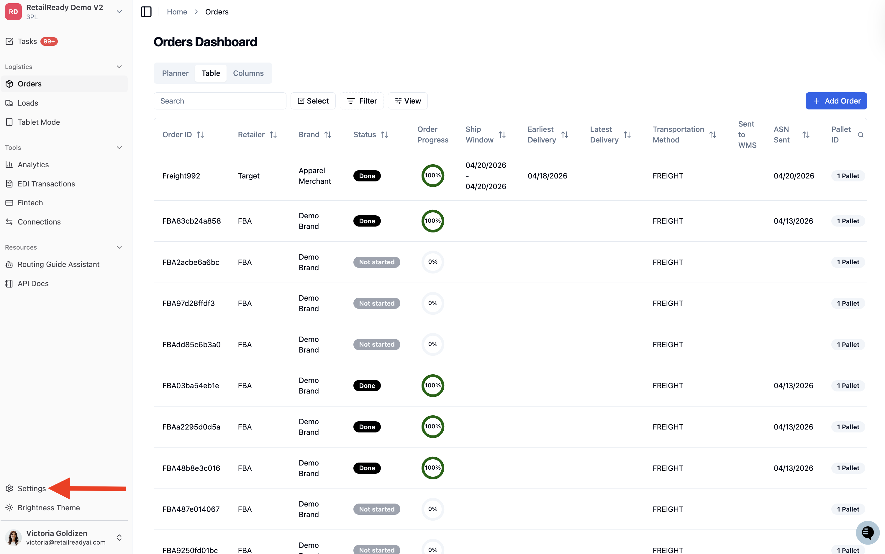Viewport: 885px width, 554px height.
Task: Sort the table by Order ID
Action: pyautogui.click(x=200, y=135)
